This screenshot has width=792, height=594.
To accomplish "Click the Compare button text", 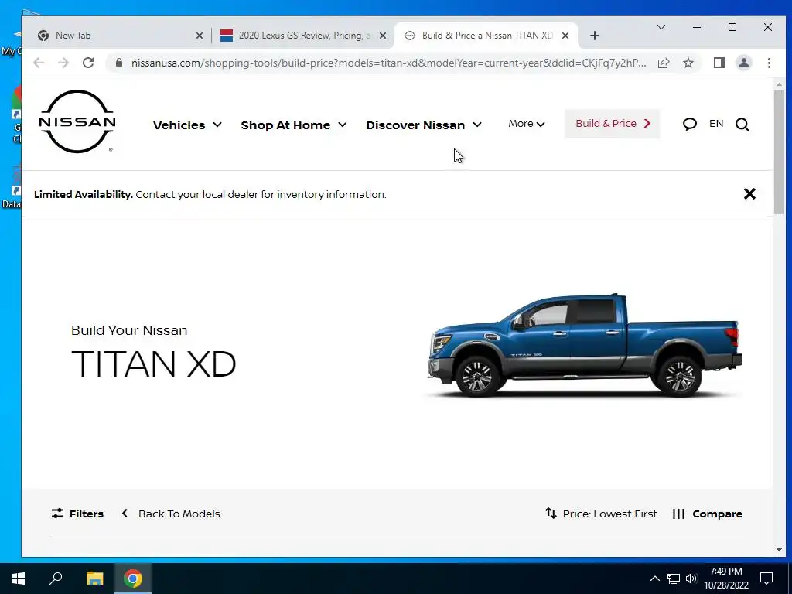I will [717, 514].
